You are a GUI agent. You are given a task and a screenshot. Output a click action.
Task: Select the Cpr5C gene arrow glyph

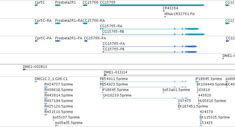(x=36, y=5)
